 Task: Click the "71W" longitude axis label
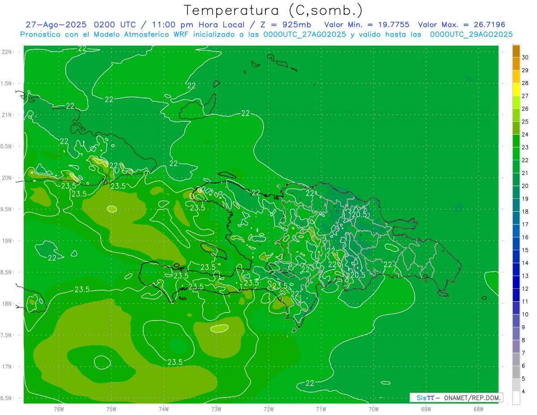pos(321,409)
